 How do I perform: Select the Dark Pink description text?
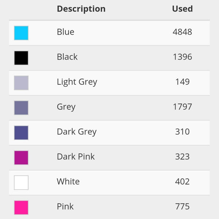(x=76, y=157)
